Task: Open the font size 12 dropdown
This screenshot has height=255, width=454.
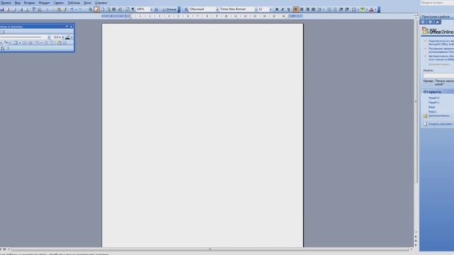Action: 271,9
